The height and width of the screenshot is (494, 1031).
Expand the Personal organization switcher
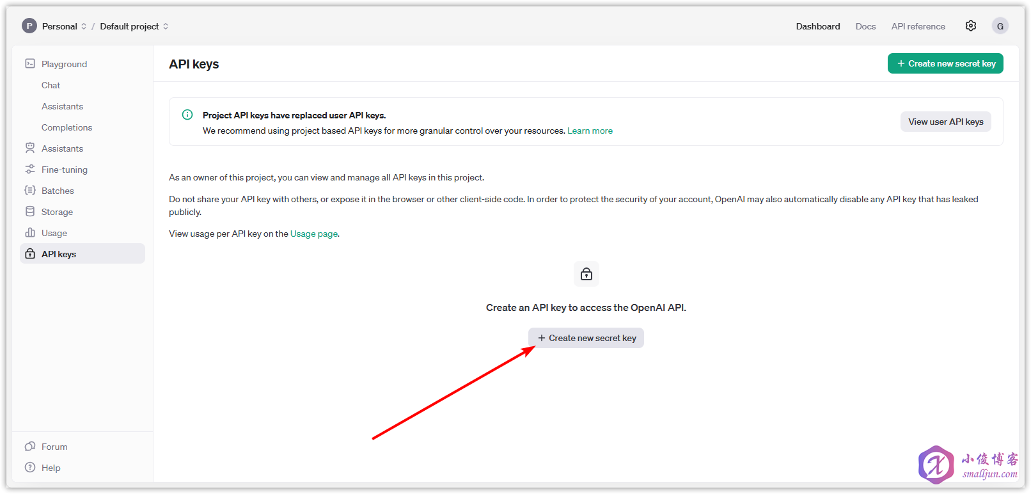(65, 26)
